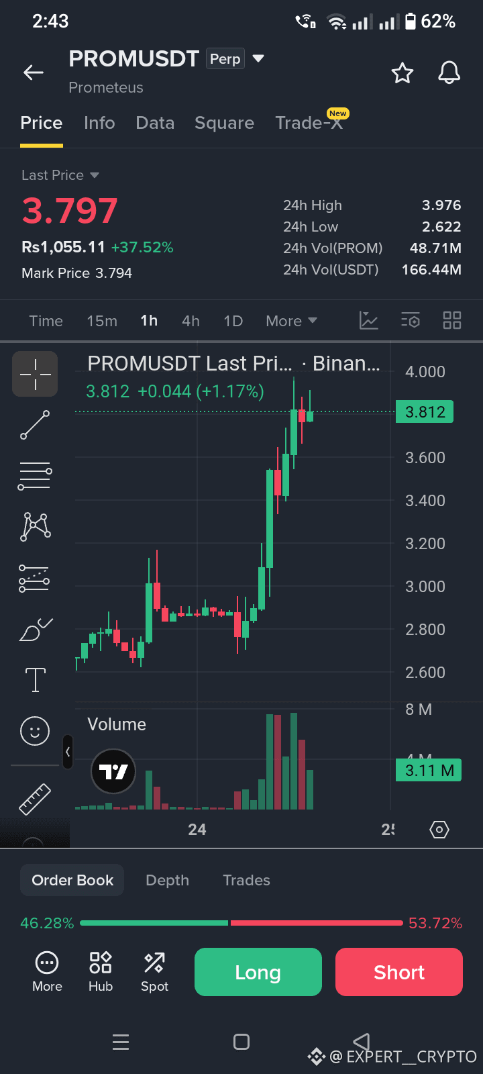Go back with the arrow beside PROMUSDT
The width and height of the screenshot is (483, 1074).
coord(34,72)
